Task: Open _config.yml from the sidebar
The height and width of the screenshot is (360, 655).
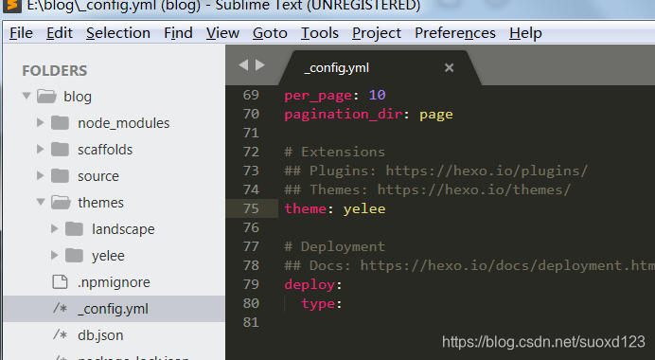Action: pos(113,309)
